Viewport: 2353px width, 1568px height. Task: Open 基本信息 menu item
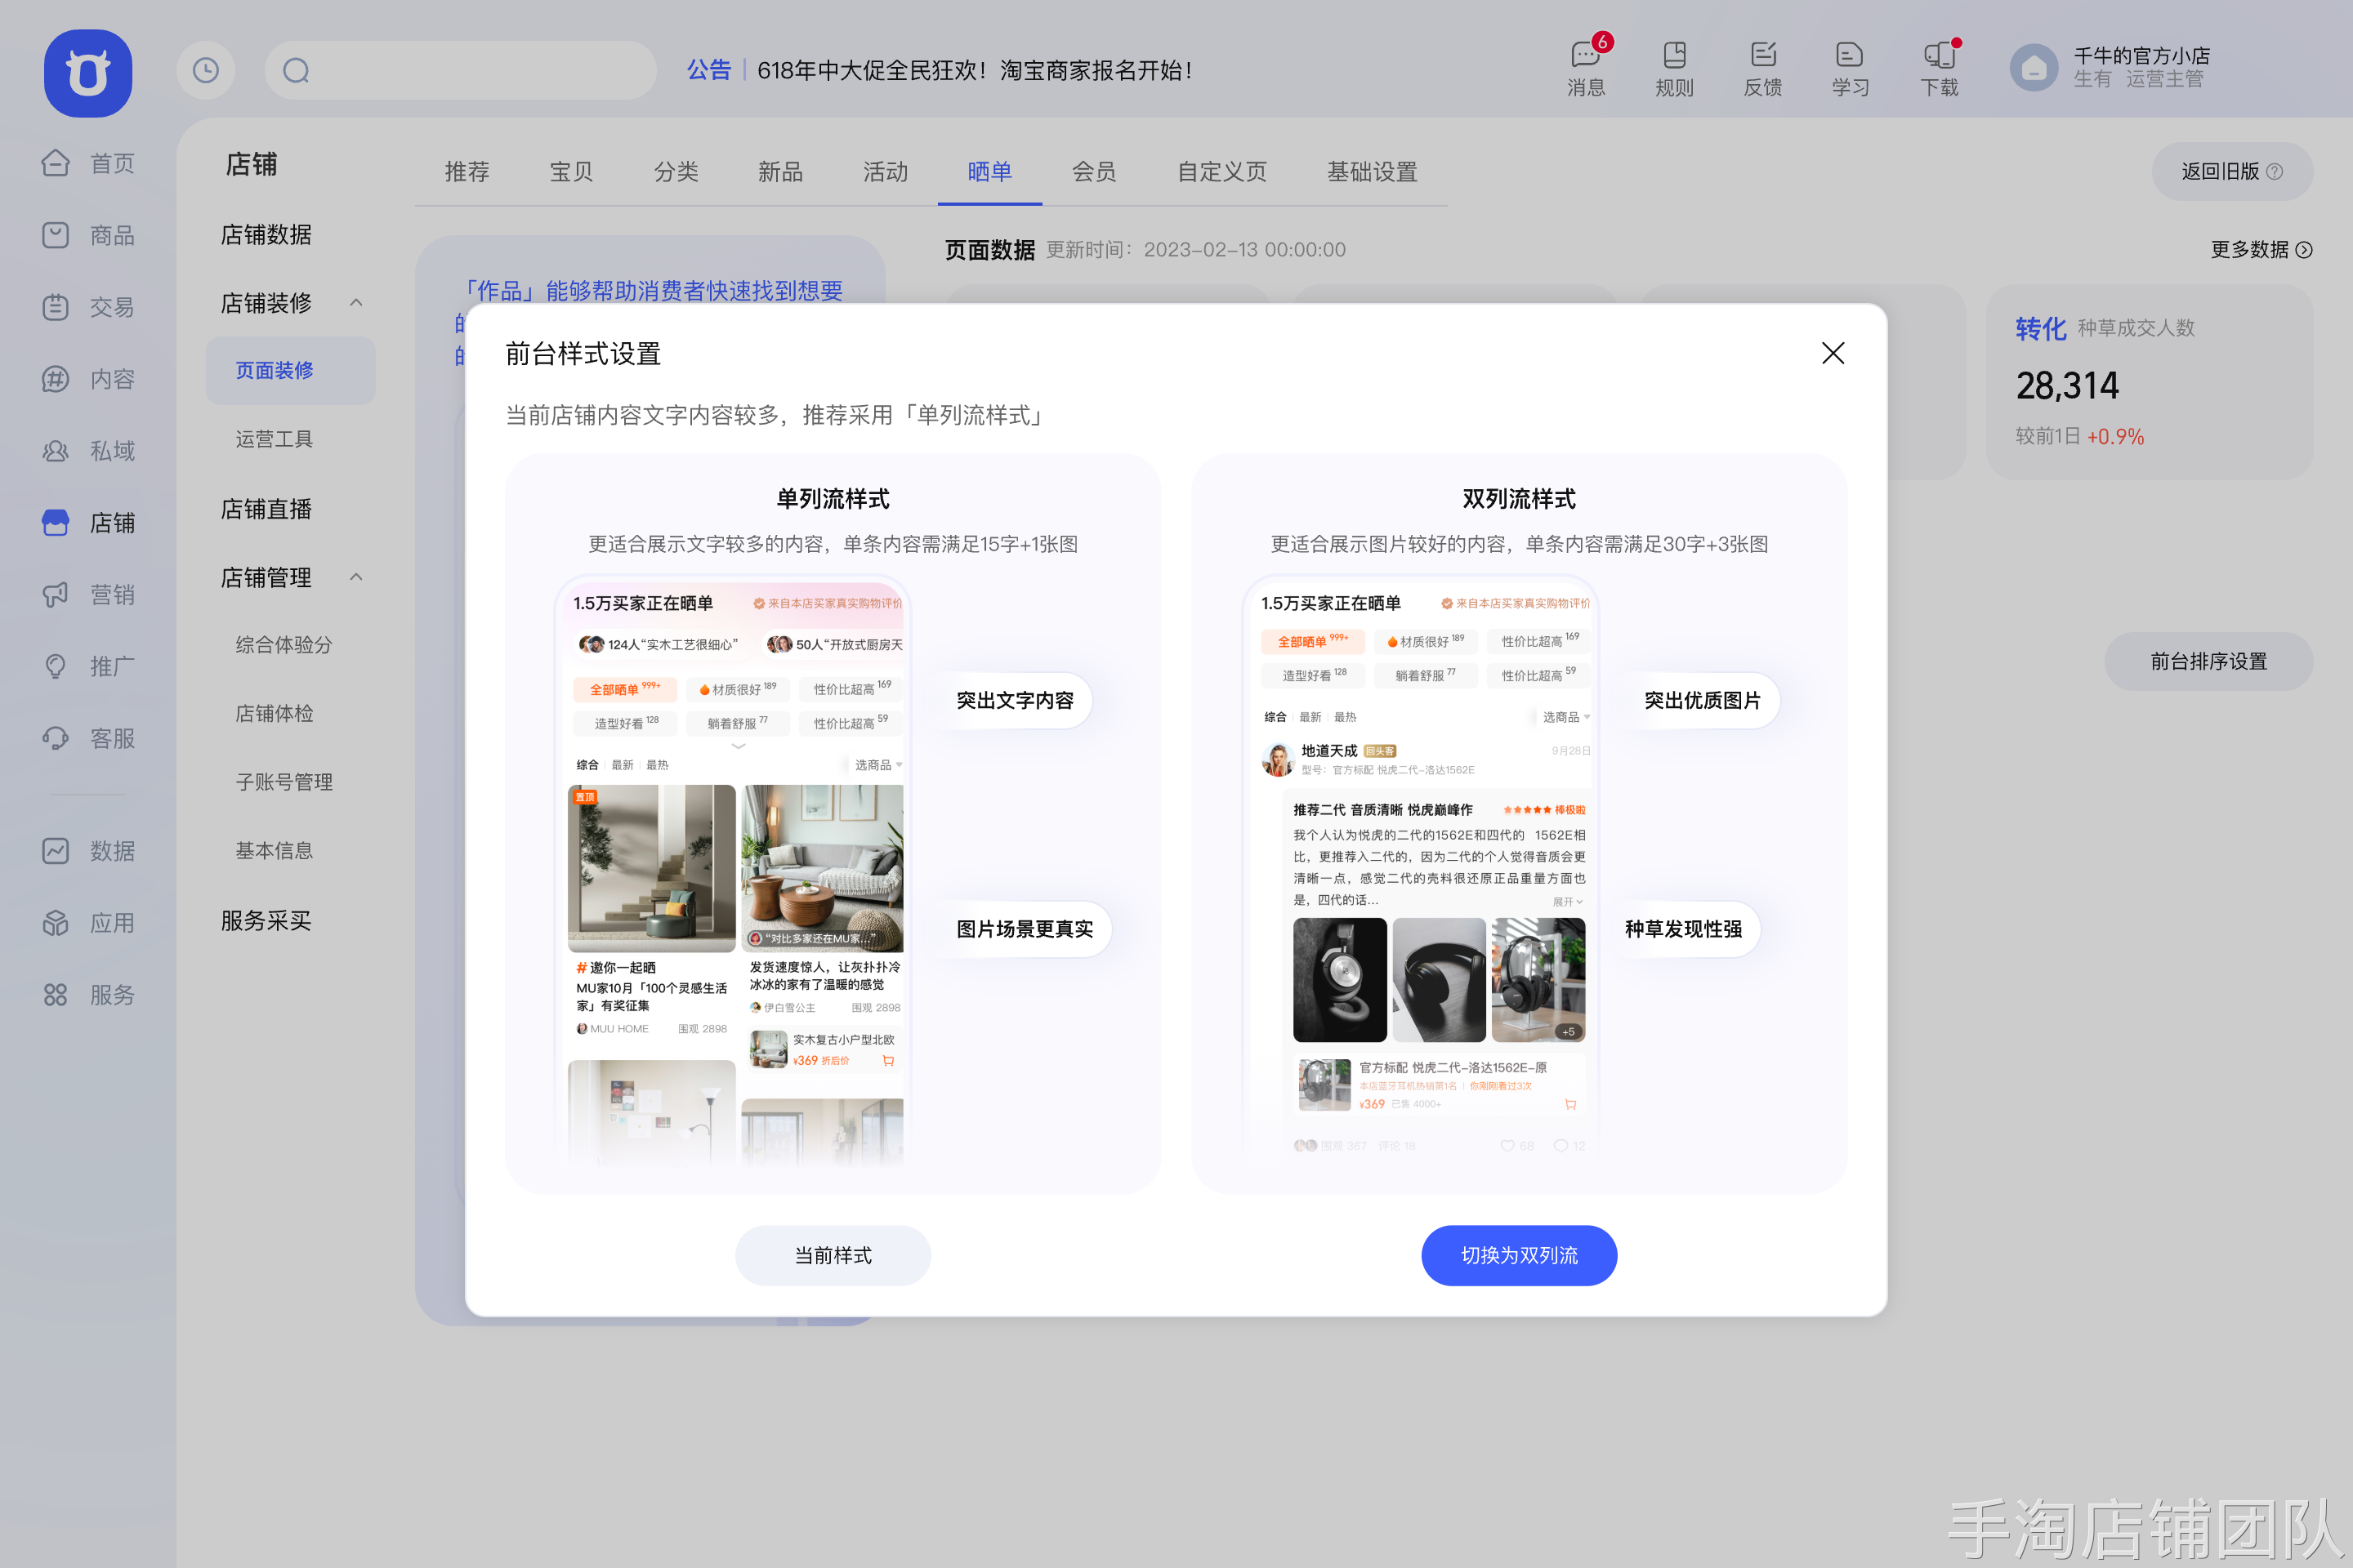[275, 851]
